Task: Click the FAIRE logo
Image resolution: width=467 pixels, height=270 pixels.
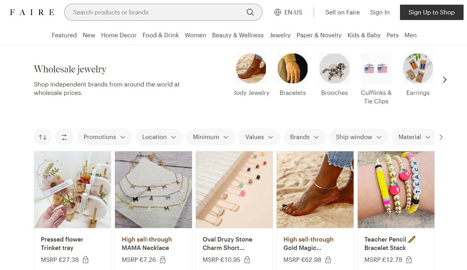Action: (x=31, y=12)
